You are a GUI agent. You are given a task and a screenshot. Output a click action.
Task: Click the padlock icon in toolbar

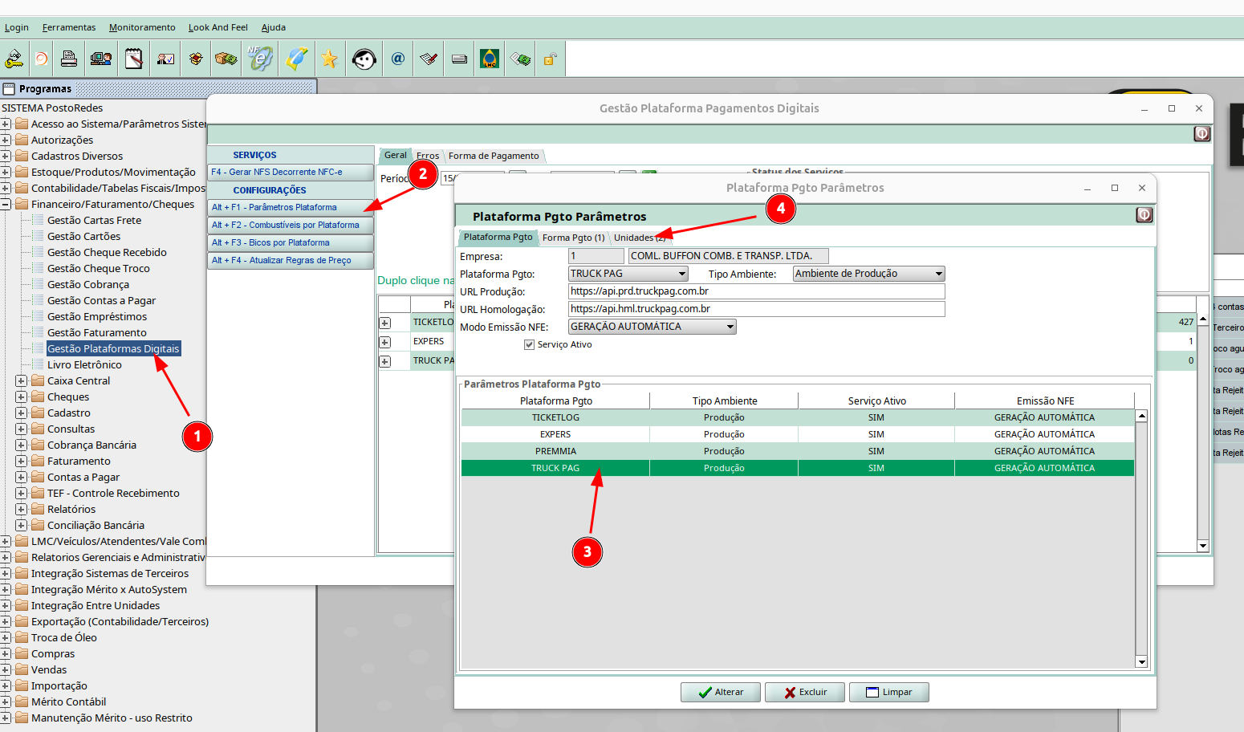click(550, 59)
